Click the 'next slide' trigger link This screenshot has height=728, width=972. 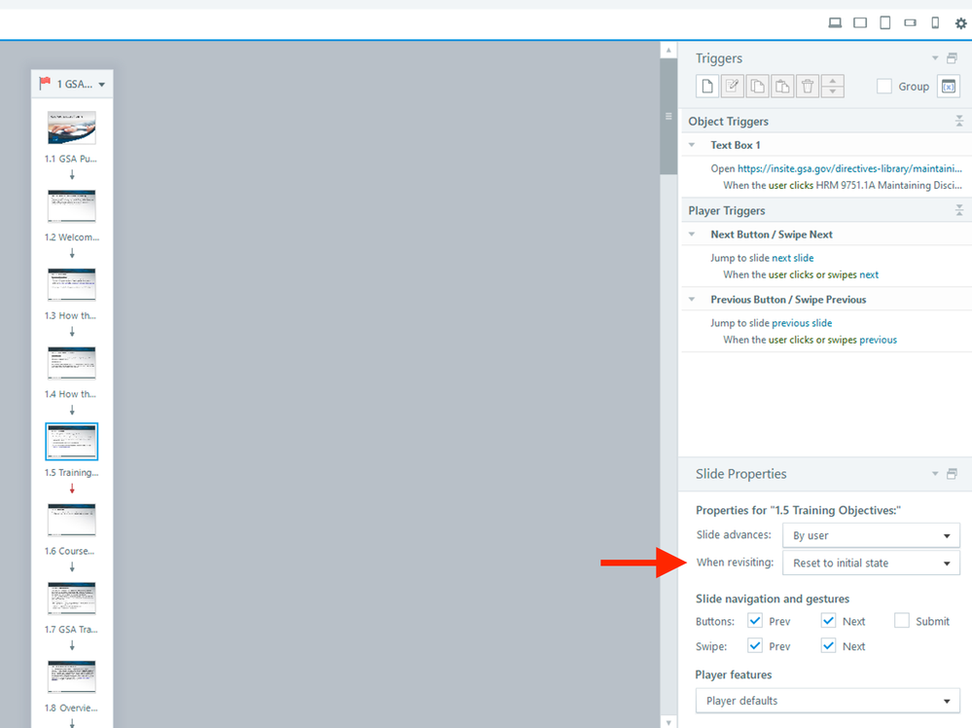(x=793, y=257)
